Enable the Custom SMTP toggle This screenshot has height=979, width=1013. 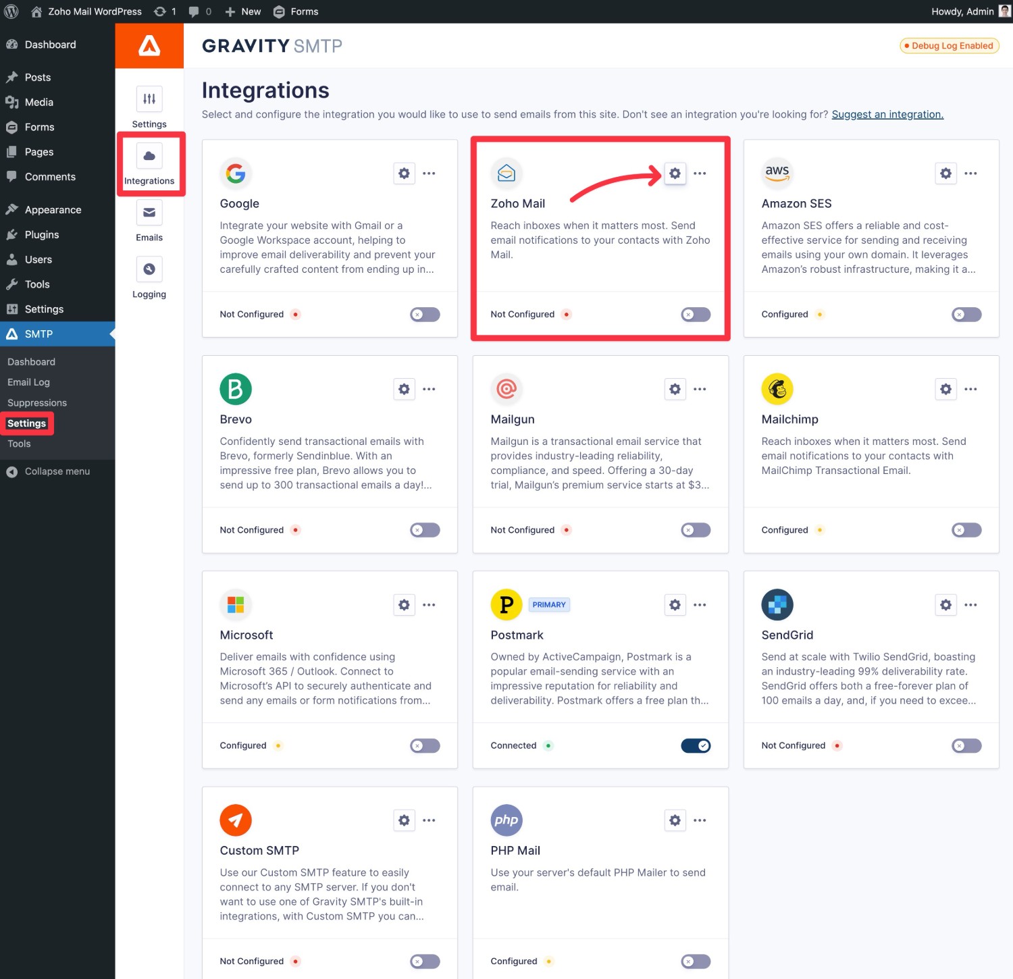pyautogui.click(x=425, y=961)
